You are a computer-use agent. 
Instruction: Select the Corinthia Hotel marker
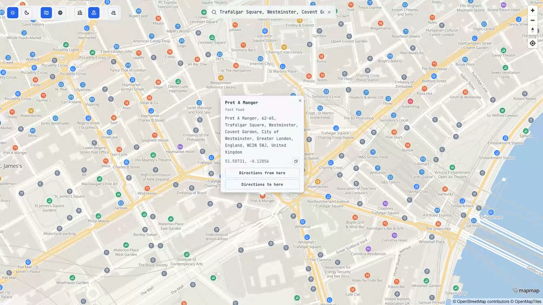pyautogui.click(x=395, y=235)
